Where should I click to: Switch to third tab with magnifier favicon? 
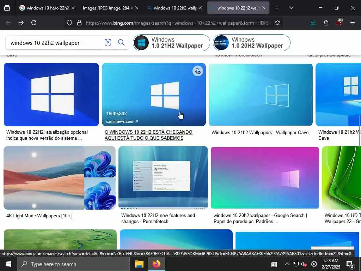[x=174, y=8]
